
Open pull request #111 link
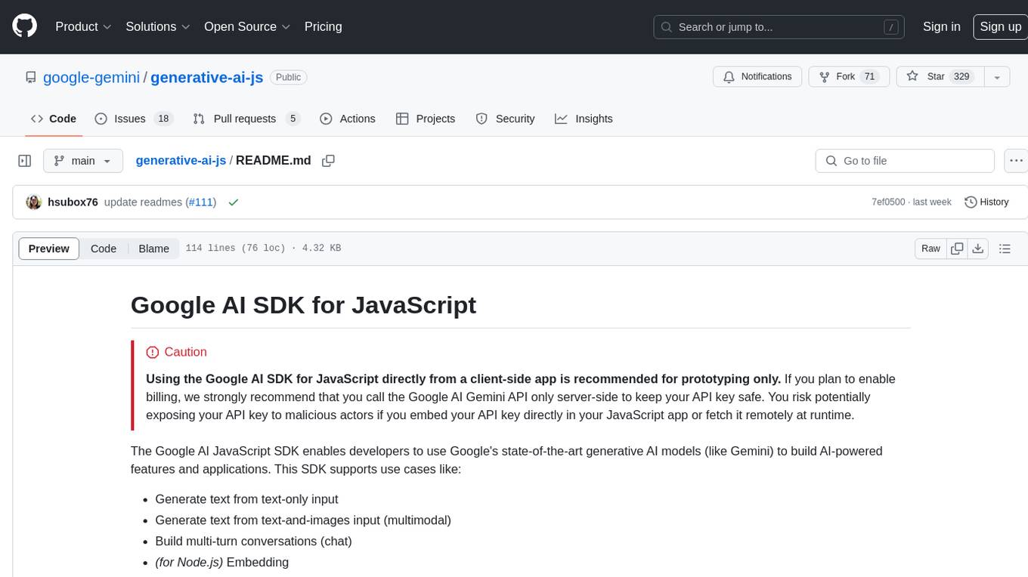tap(200, 202)
